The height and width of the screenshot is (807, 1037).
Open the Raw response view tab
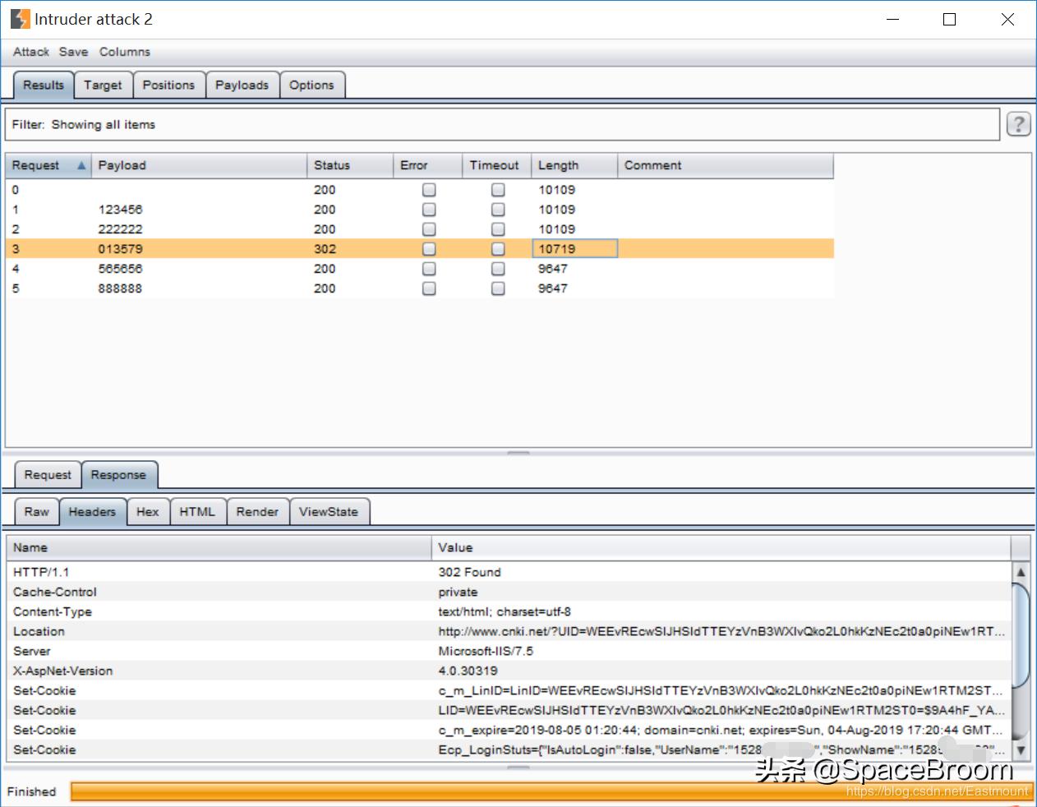36,511
